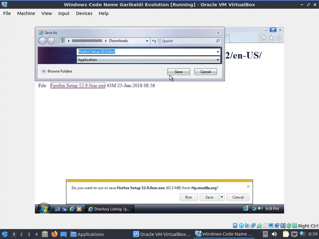Close the Save As dialog
This screenshot has width=319, height=239.
coord(218,32)
